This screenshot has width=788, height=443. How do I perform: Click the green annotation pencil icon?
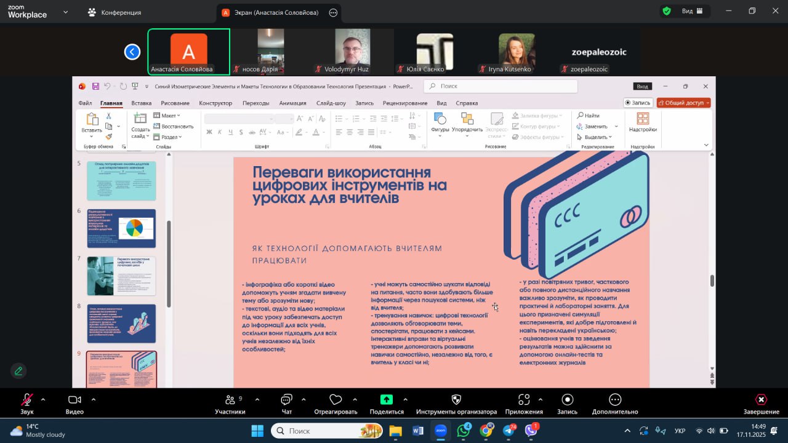pos(18,371)
